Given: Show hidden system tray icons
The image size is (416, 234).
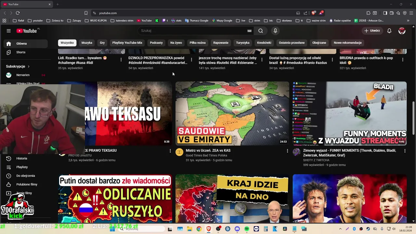Looking at the screenshot, I should pyautogui.click(x=341, y=229).
